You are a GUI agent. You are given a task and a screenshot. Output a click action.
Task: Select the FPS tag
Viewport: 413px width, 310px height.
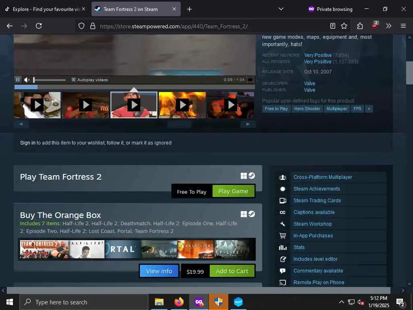tap(357, 109)
